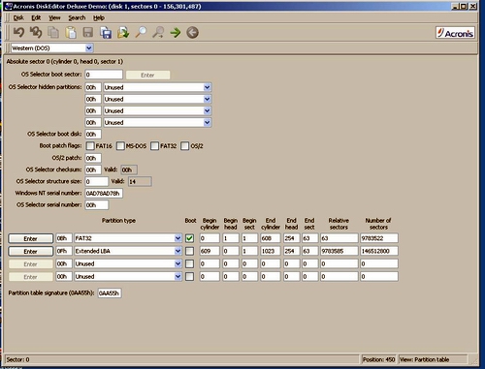The image size is (485, 369).
Task: Open the second hidden partitions Unused dropdown
Action: (208, 99)
